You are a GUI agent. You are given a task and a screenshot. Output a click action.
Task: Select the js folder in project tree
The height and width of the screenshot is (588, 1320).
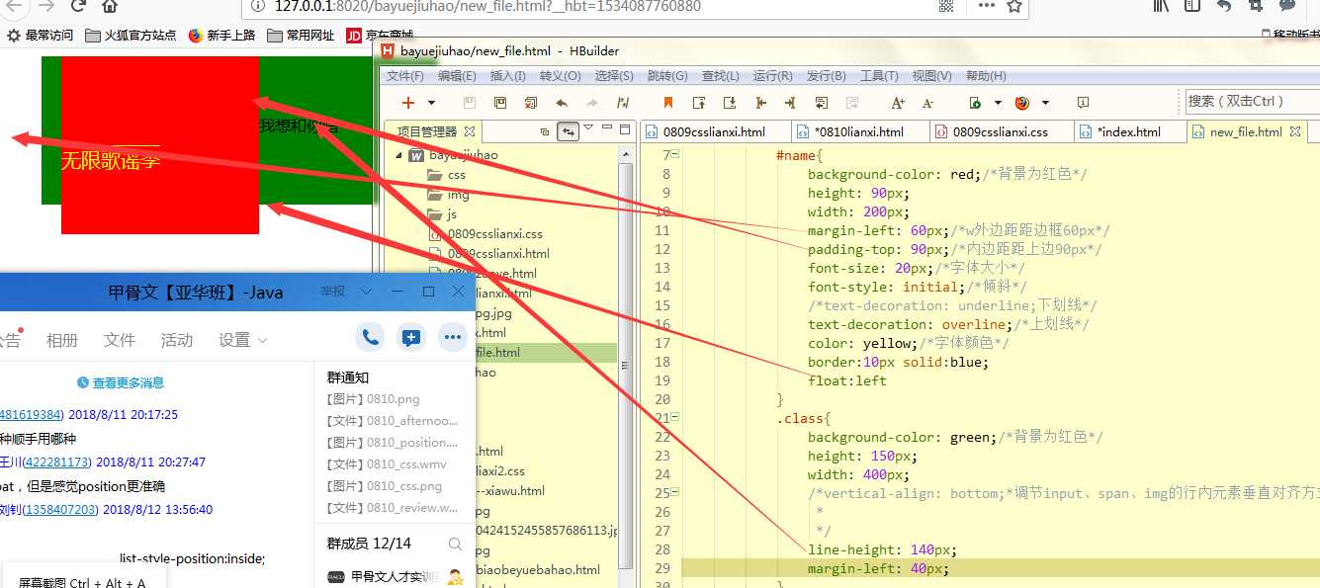442,214
